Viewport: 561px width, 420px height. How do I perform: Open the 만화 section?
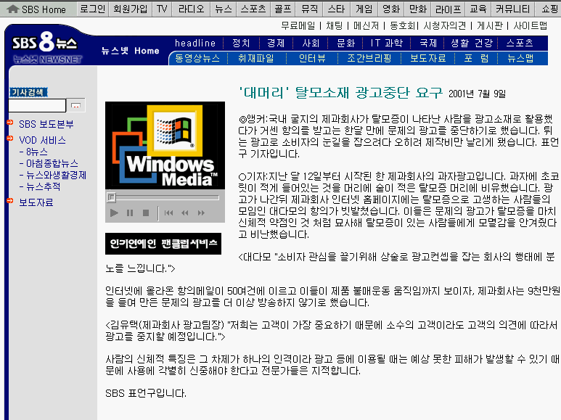tap(418, 9)
